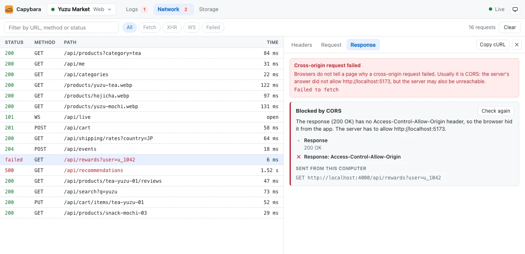
Task: Click the Check again button
Action: tap(496, 111)
